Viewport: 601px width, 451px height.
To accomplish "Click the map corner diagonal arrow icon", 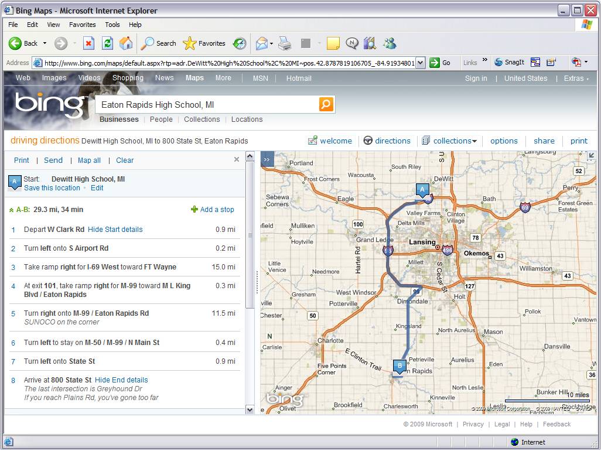I will pos(591,156).
